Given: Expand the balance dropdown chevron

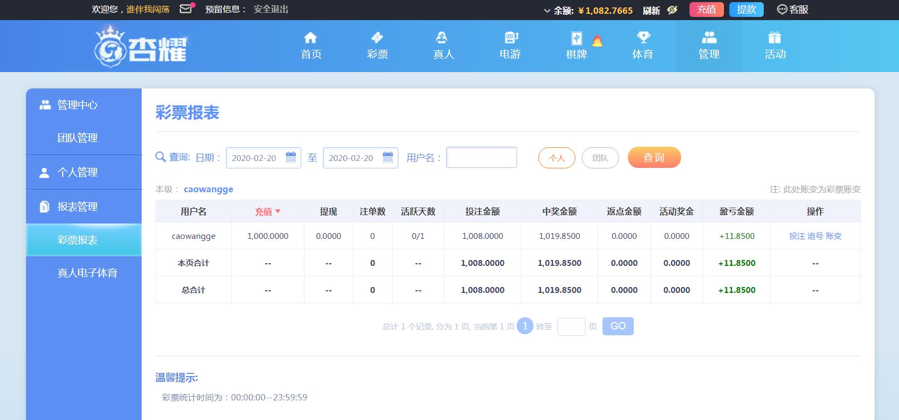Looking at the screenshot, I should point(547,11).
